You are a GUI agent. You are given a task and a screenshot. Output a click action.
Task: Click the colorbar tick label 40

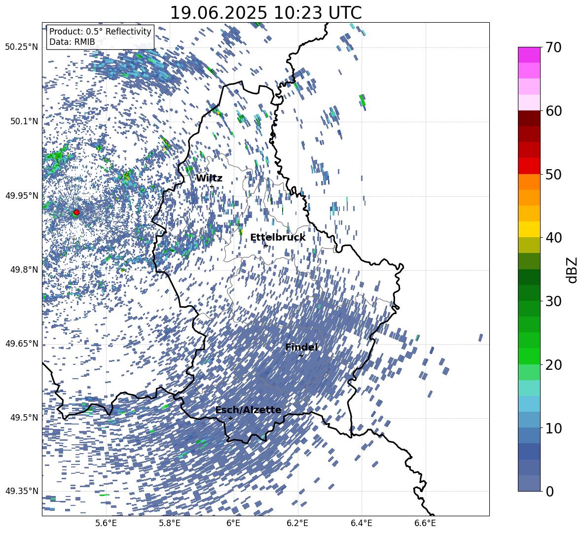[x=553, y=238]
